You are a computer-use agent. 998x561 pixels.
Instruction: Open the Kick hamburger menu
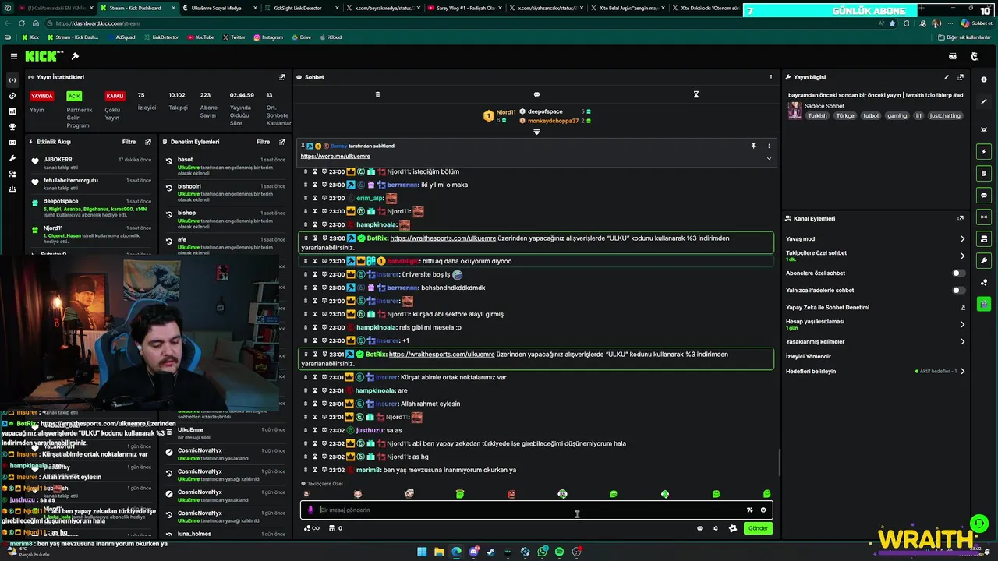(x=14, y=56)
